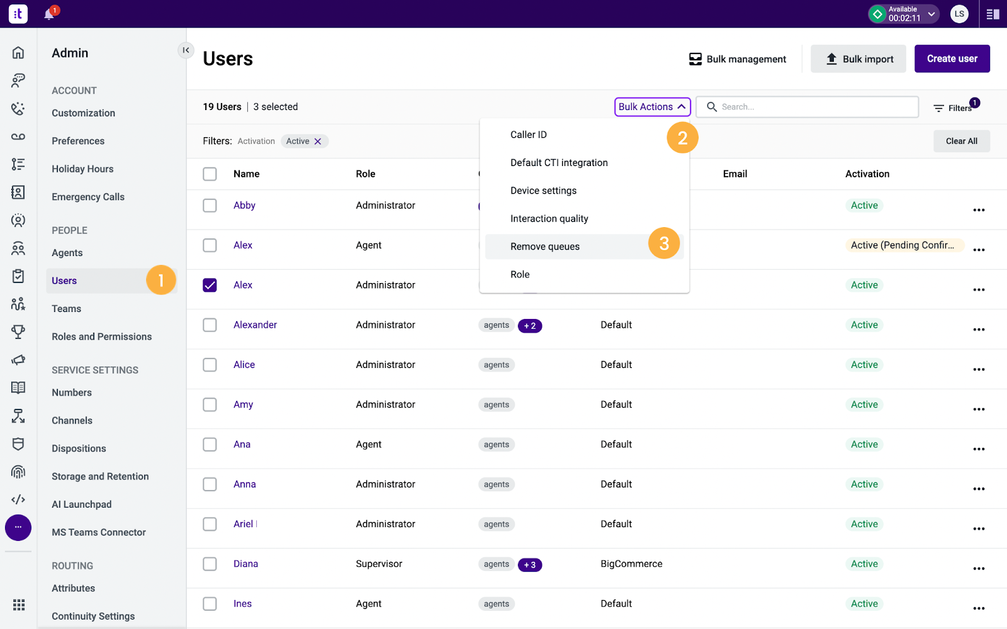Select the Voicemail icon in the sidebar

(18, 136)
